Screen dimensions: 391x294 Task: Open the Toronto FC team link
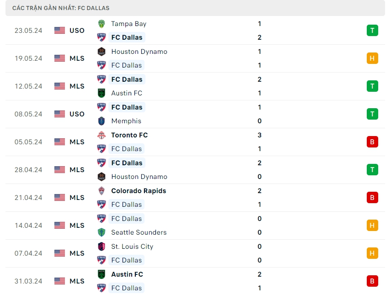point(129,135)
